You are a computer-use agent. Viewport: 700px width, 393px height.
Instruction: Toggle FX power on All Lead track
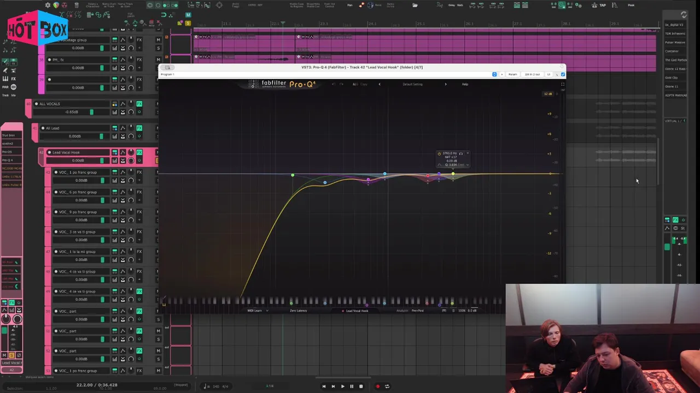point(139,136)
